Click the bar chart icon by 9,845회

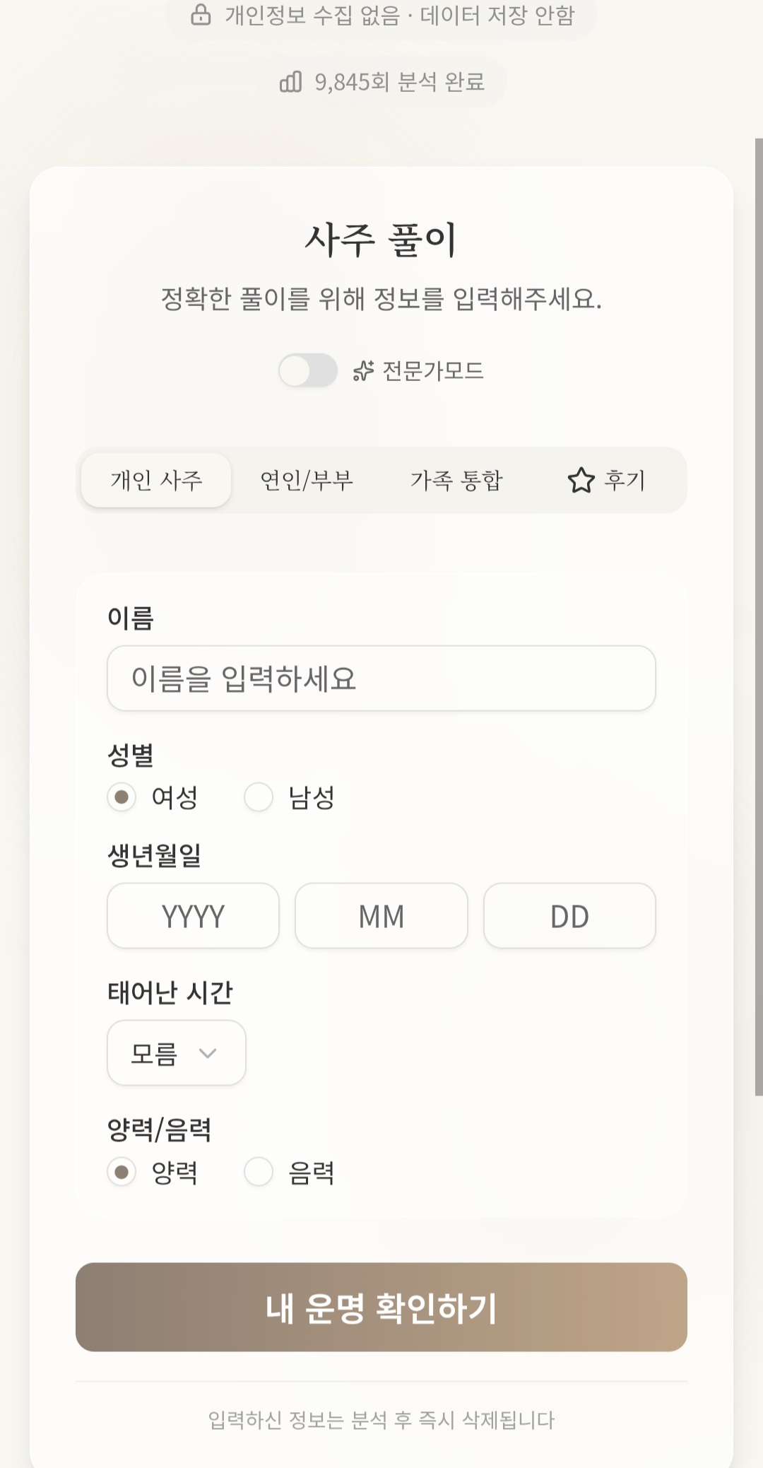pyautogui.click(x=290, y=82)
